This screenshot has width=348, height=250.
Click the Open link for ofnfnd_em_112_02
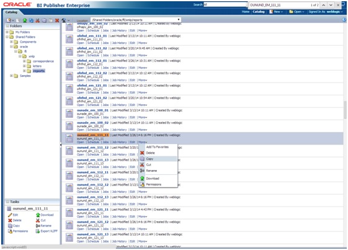81,80
